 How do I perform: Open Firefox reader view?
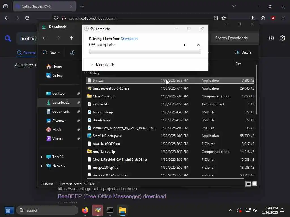click(216, 18)
